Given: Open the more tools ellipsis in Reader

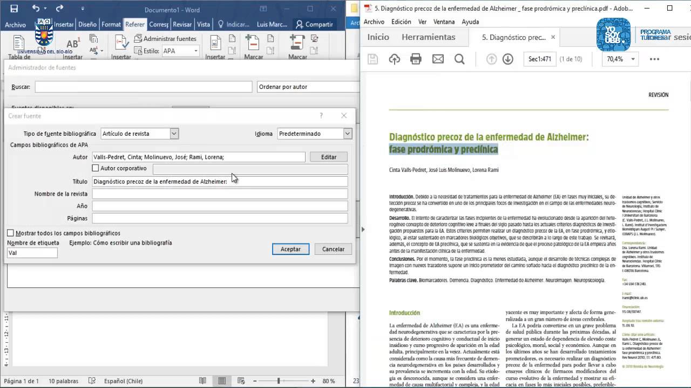Looking at the screenshot, I should point(654,59).
